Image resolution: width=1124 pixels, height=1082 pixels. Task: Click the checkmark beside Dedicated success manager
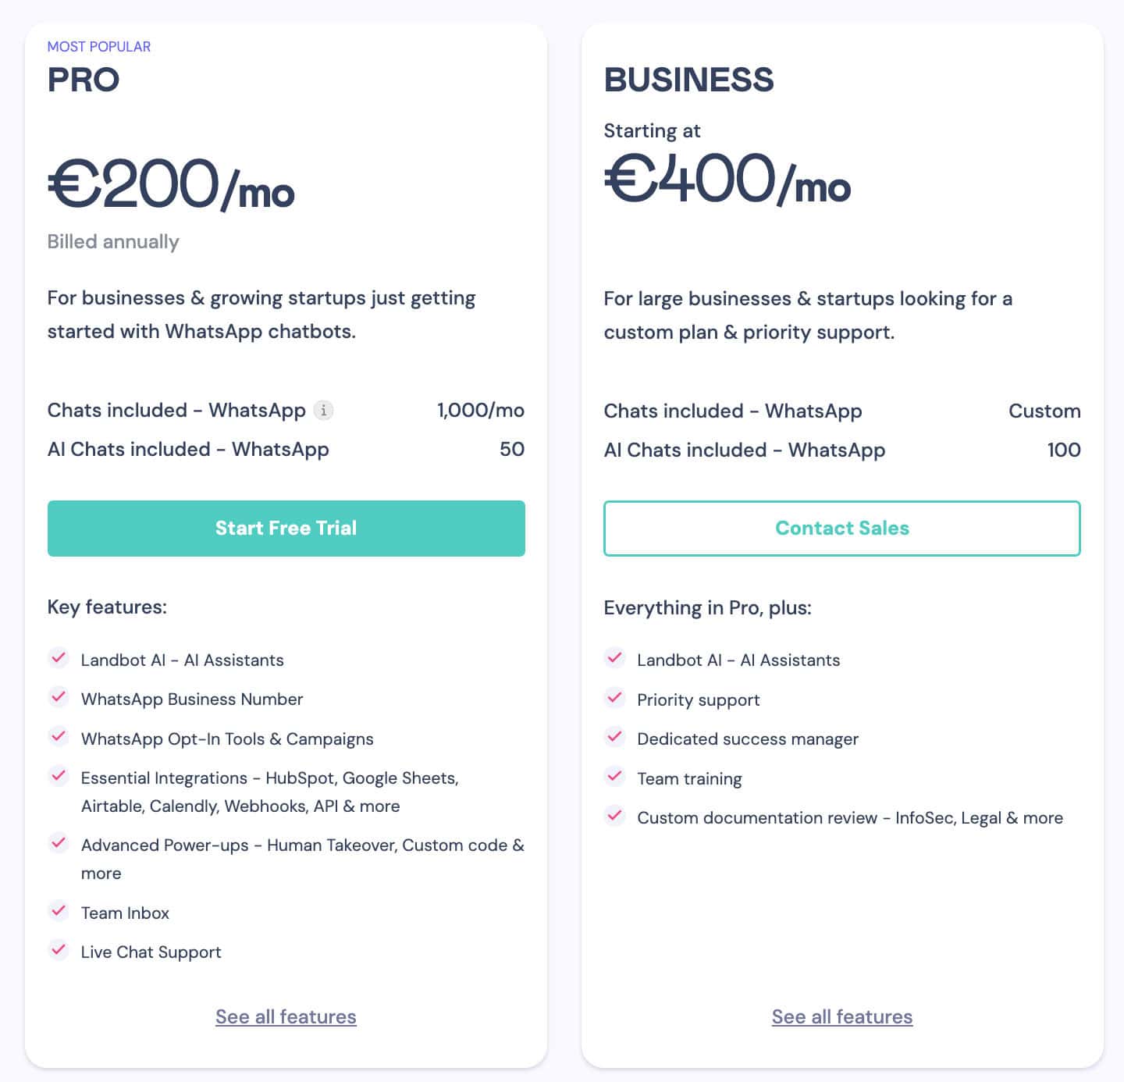pyautogui.click(x=616, y=737)
